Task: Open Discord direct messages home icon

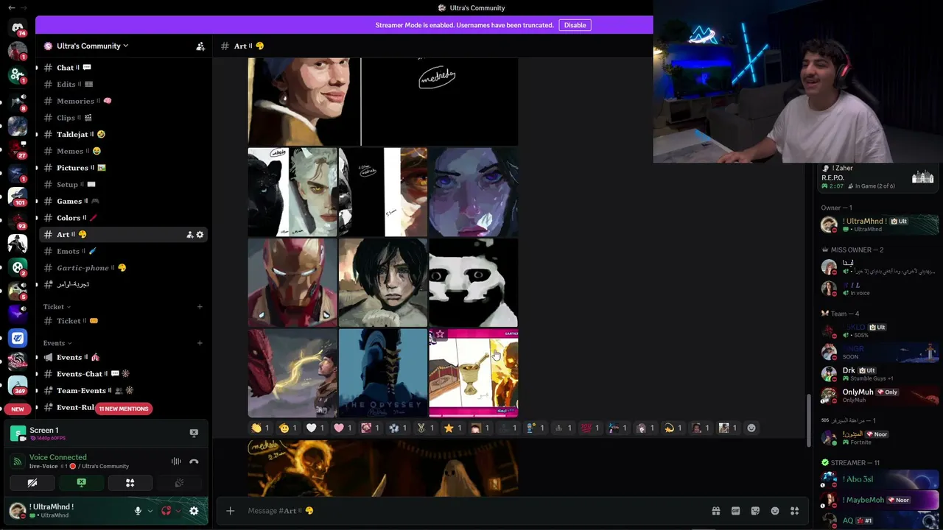Action: [x=18, y=28]
